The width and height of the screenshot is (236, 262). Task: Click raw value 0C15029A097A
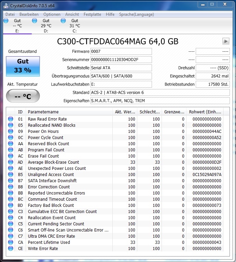coord(207,174)
